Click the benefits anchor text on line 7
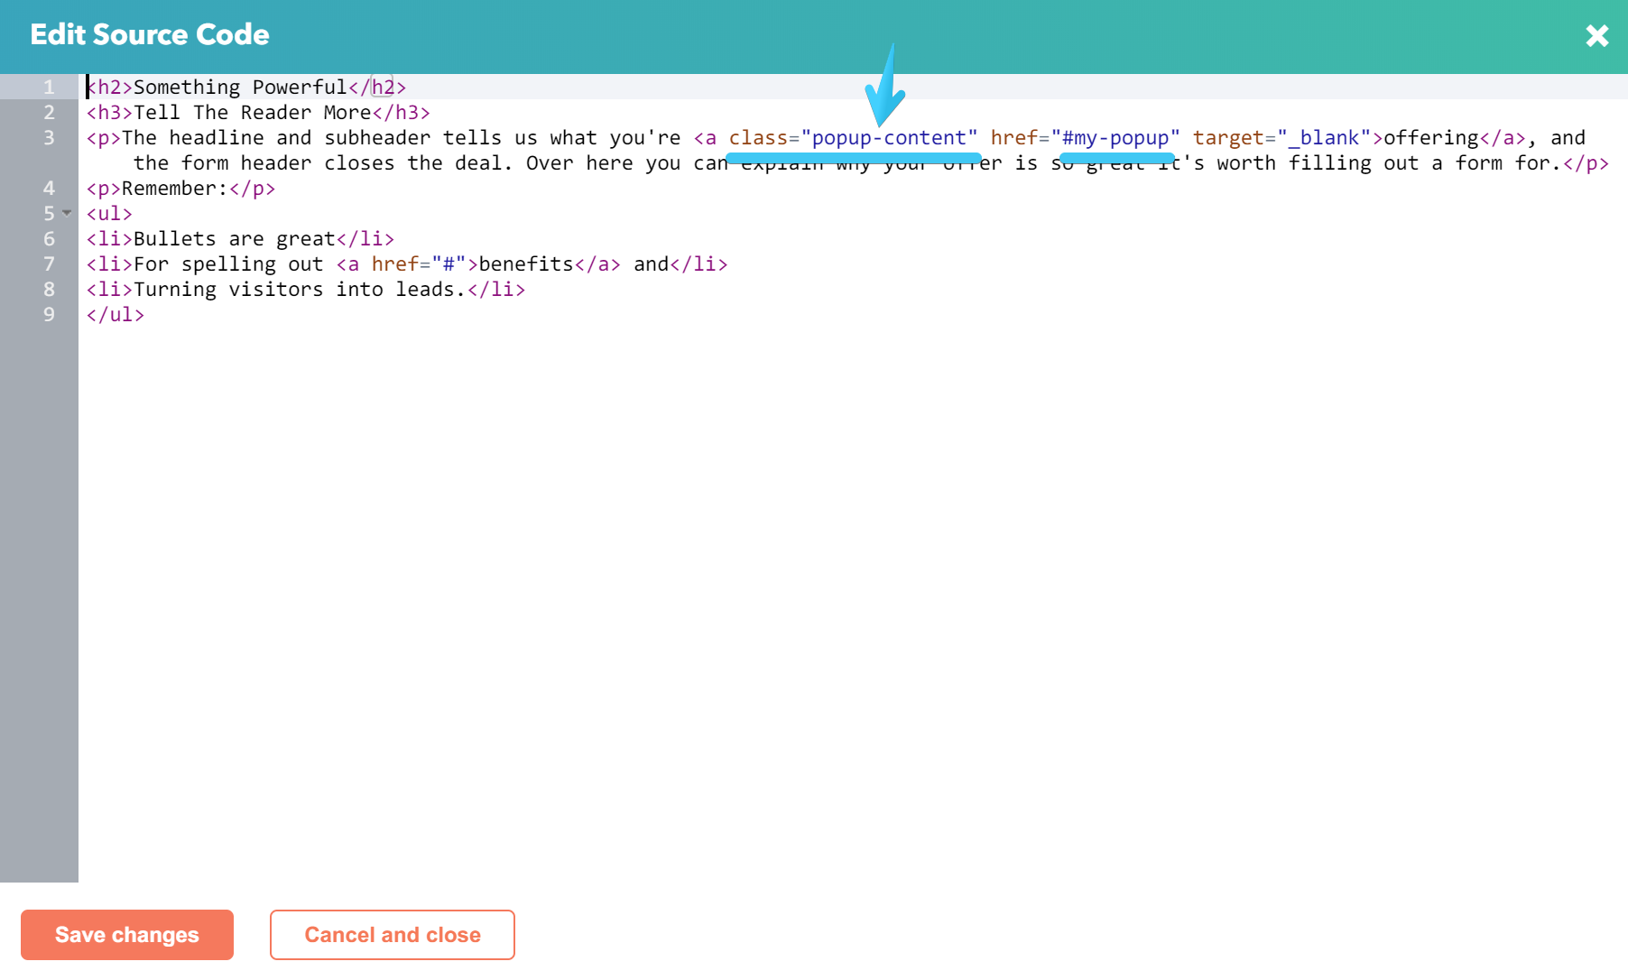The width and height of the screenshot is (1628, 980). [522, 263]
